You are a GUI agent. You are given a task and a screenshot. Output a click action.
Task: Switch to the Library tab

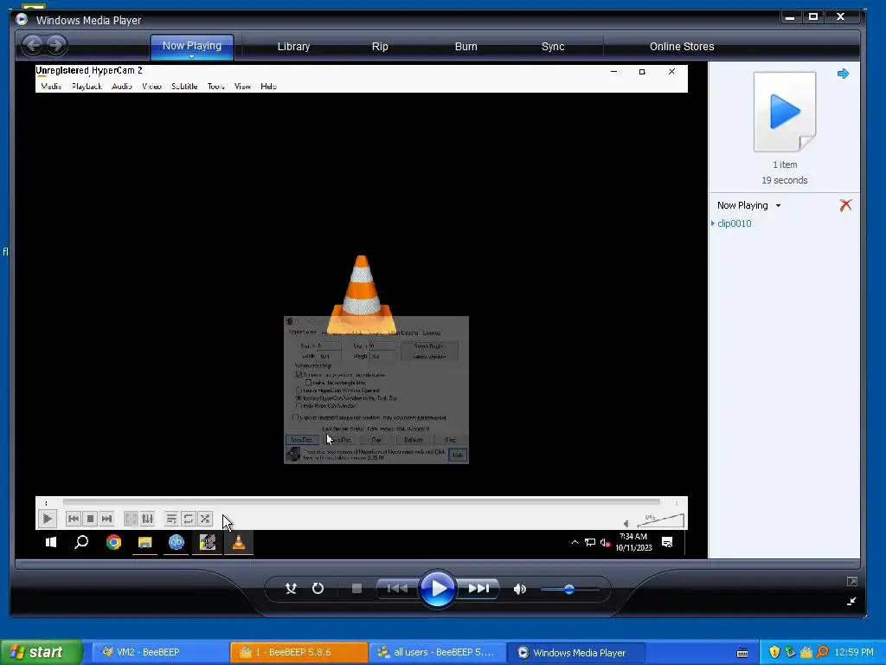point(293,47)
